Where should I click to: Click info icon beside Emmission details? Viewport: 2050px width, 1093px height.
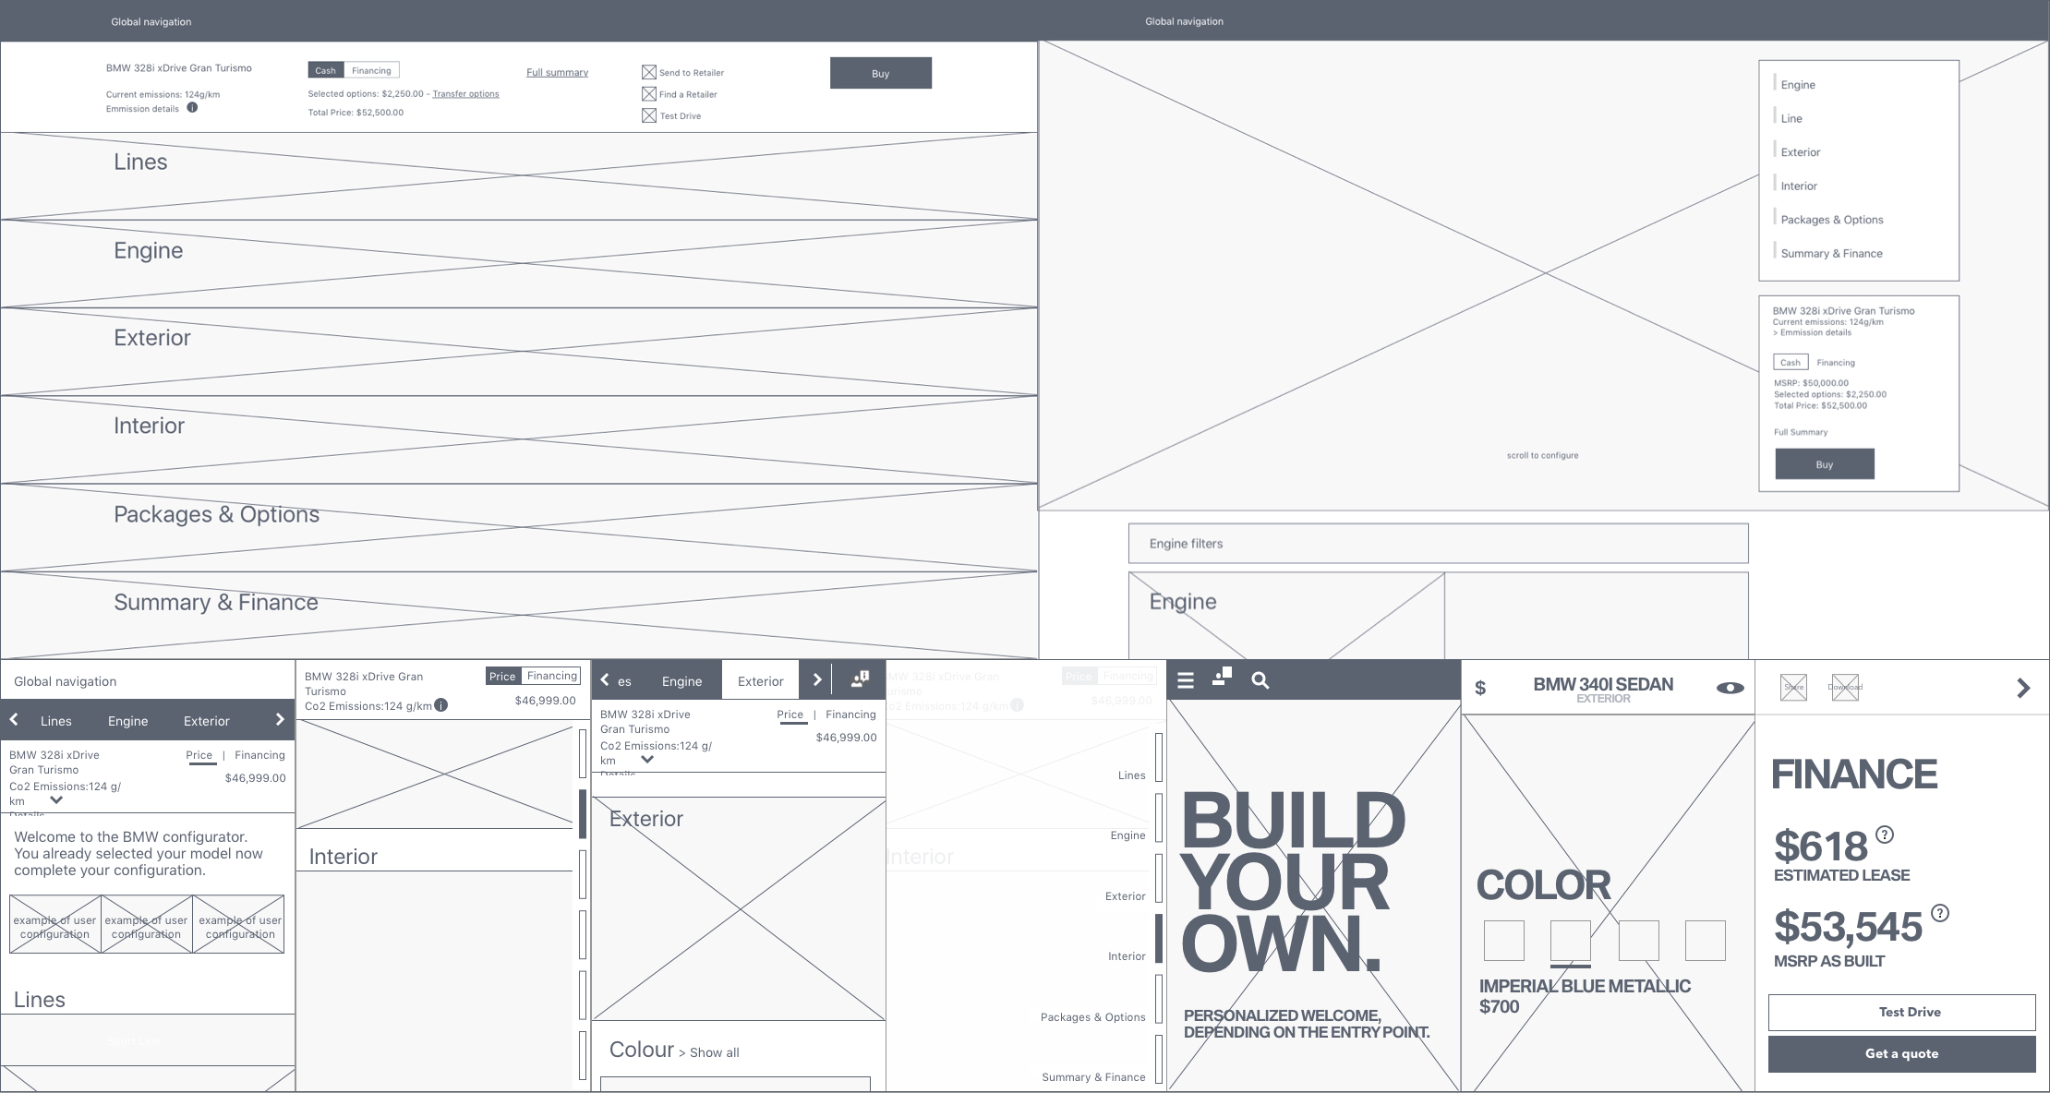coord(192,108)
